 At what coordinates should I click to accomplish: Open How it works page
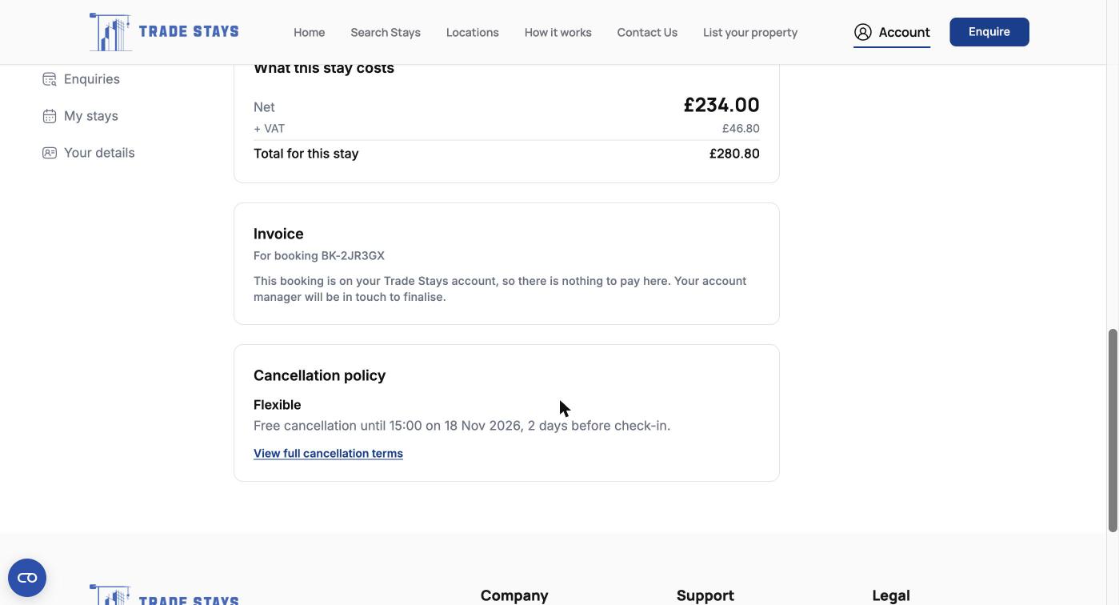tap(558, 32)
